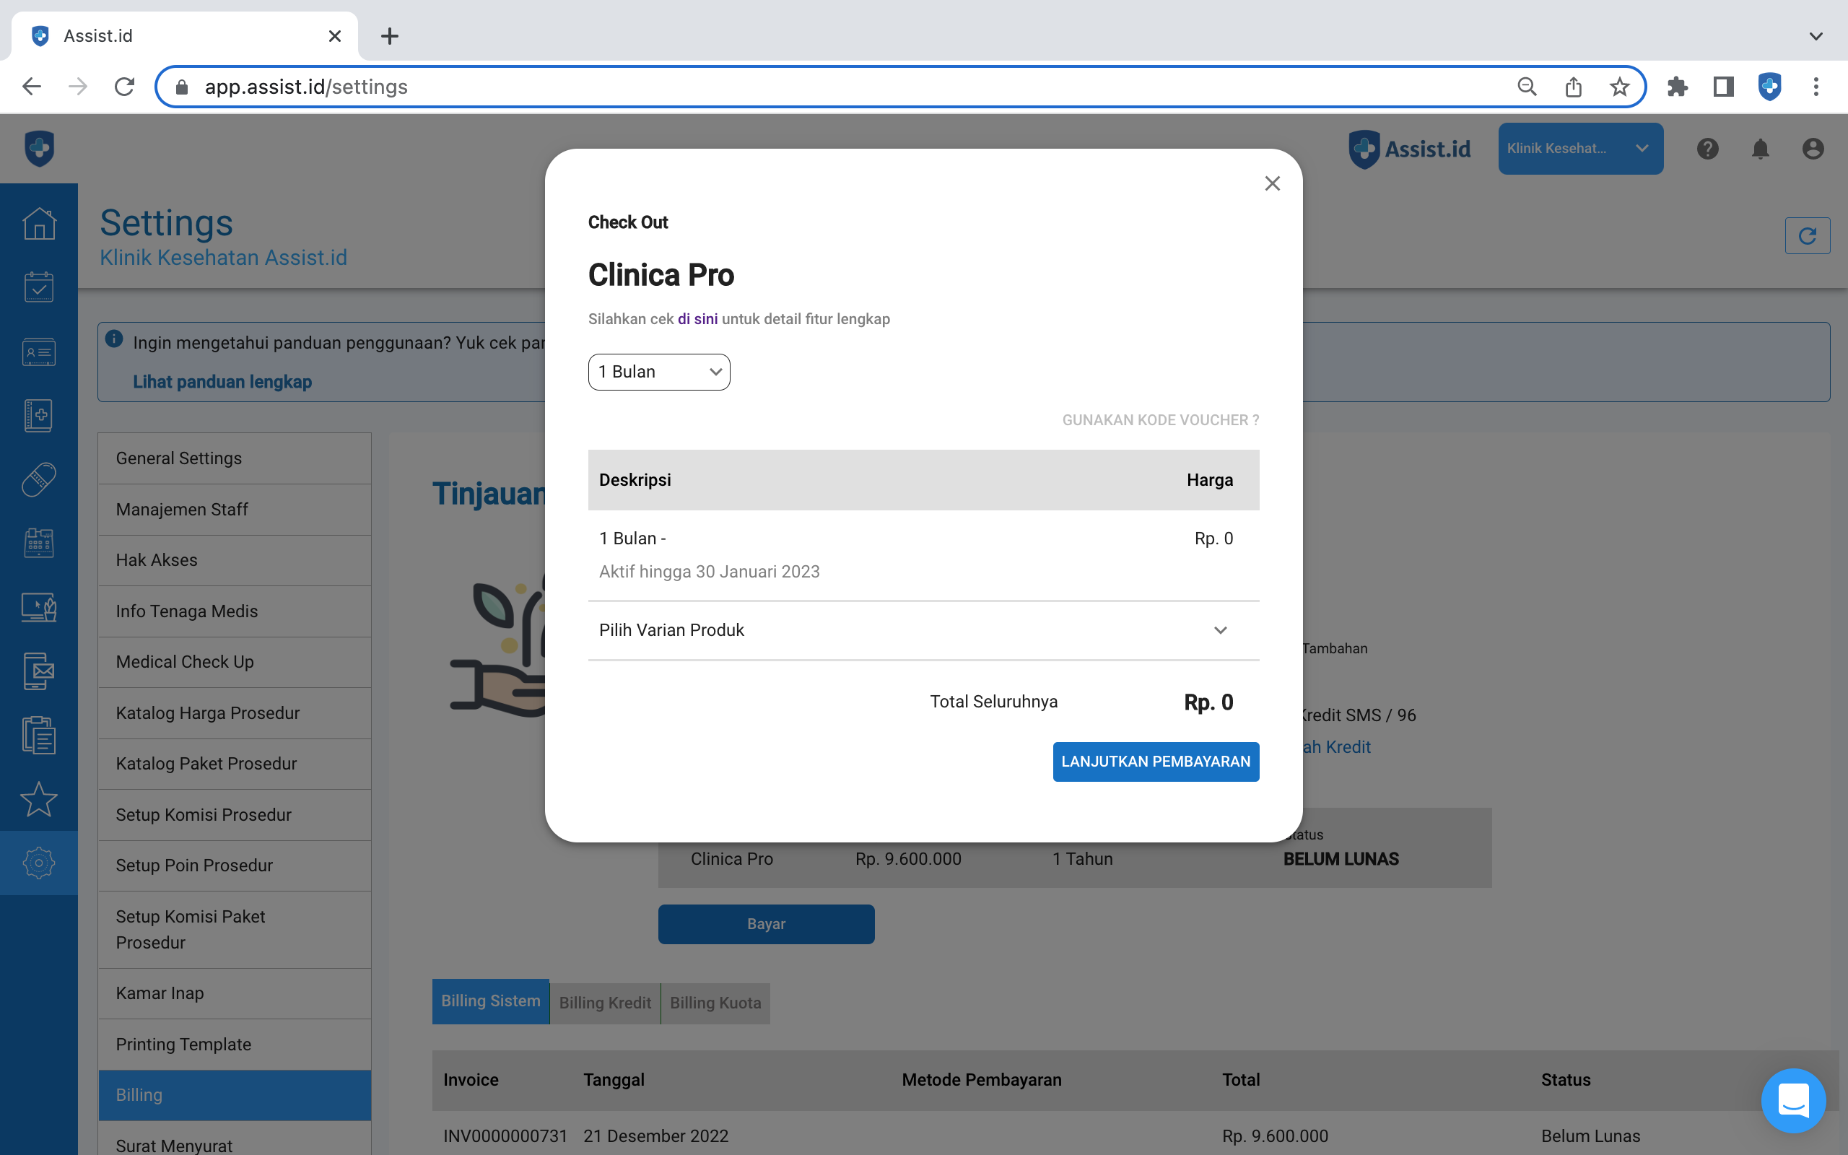Click Lanjutkan Pembayaran button
The width and height of the screenshot is (1848, 1155).
[1156, 762]
